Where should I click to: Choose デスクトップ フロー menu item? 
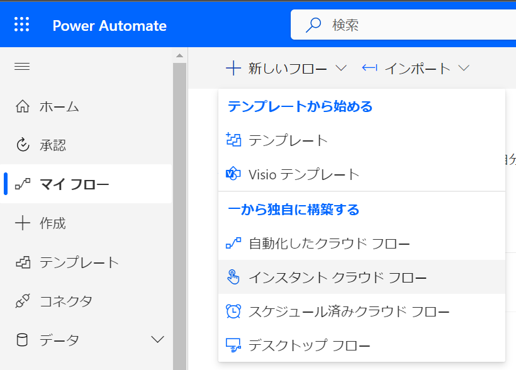point(362,345)
